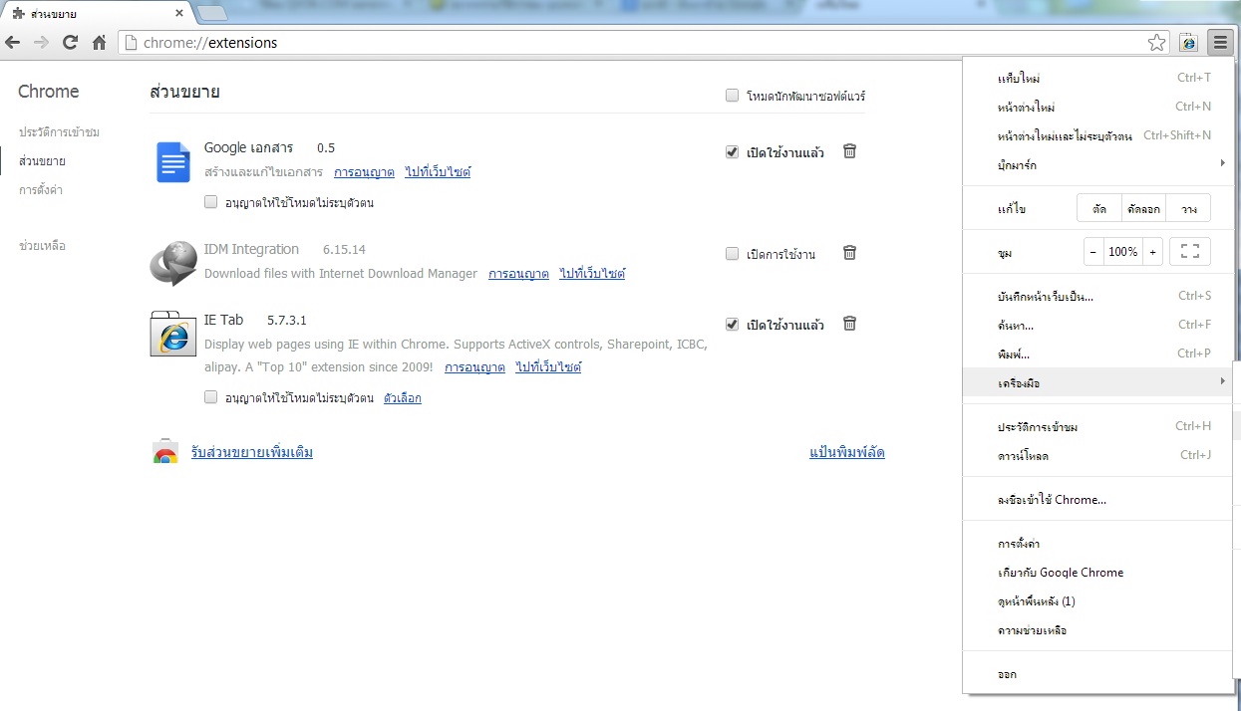
Task: Open ดาวน์โหลด Ctrl+J menu item
Action: click(1097, 455)
